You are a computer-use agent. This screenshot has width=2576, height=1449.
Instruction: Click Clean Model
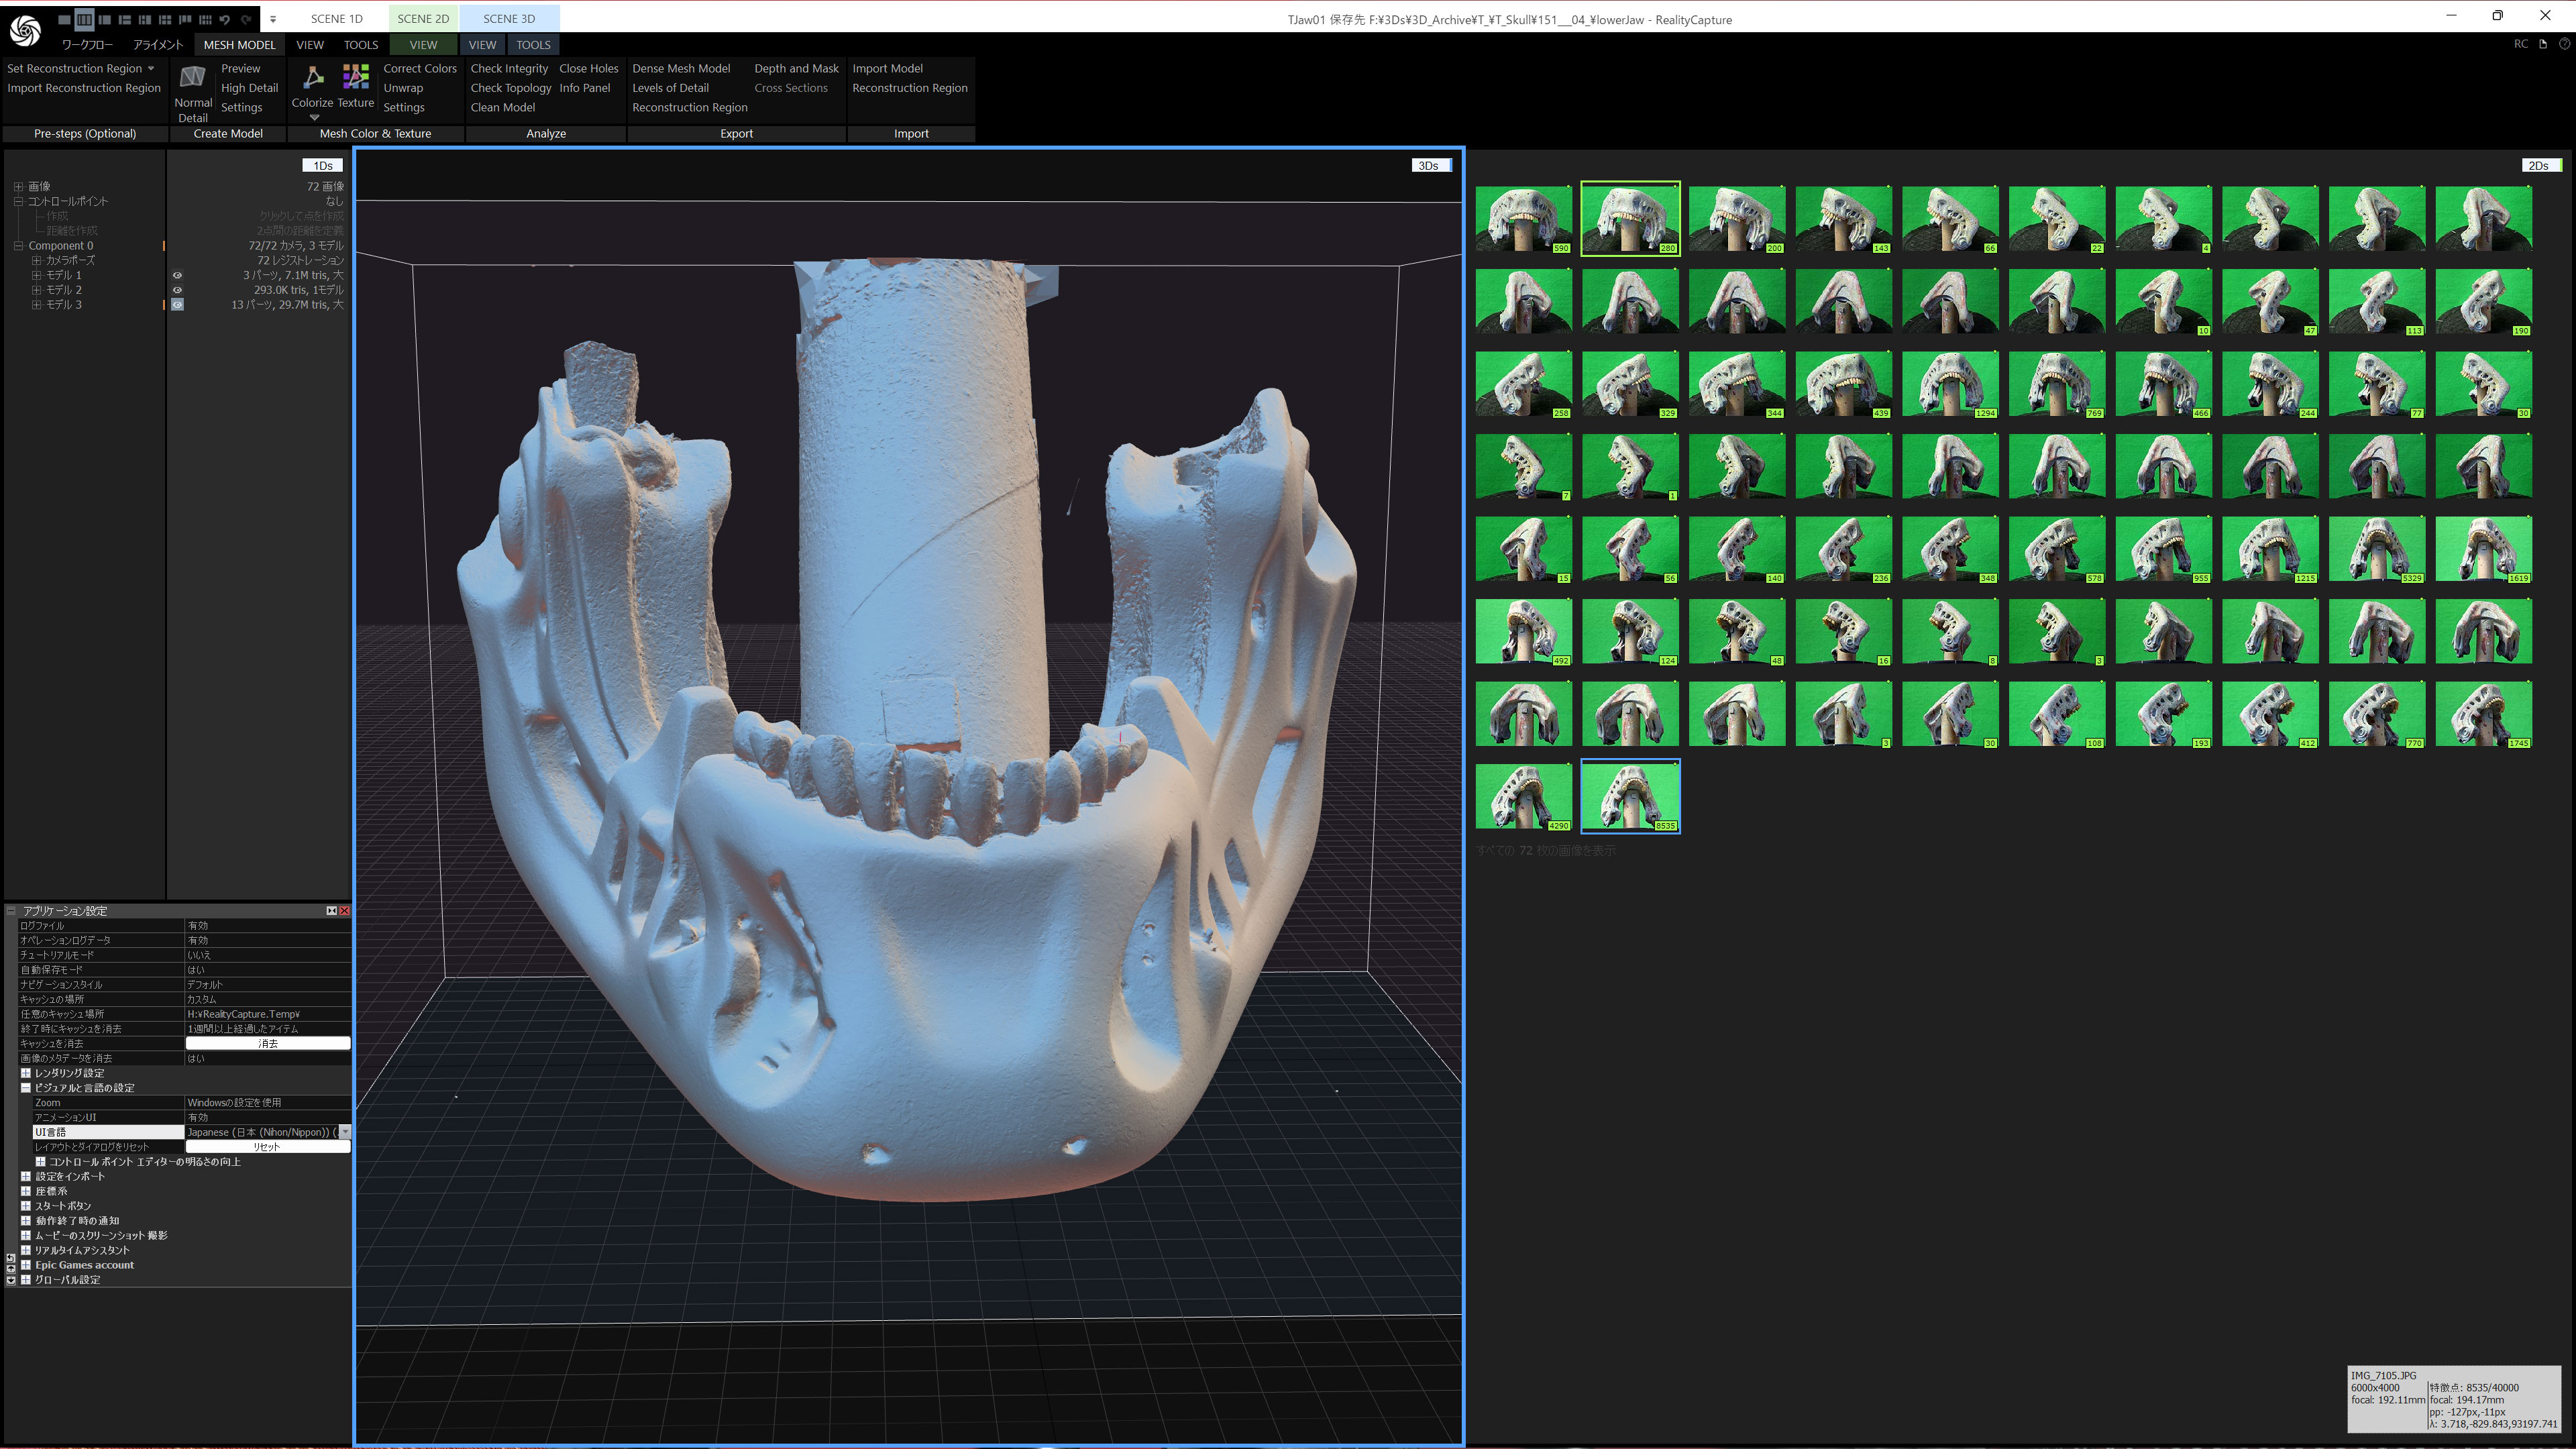(503, 108)
